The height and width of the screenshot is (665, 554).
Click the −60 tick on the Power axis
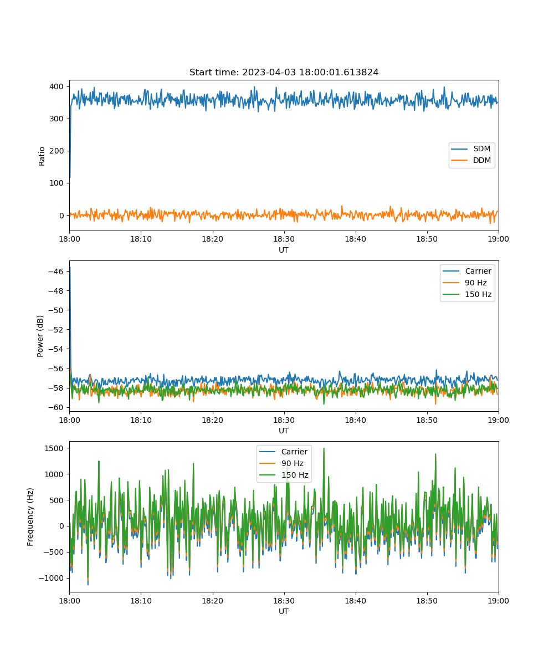click(x=57, y=407)
